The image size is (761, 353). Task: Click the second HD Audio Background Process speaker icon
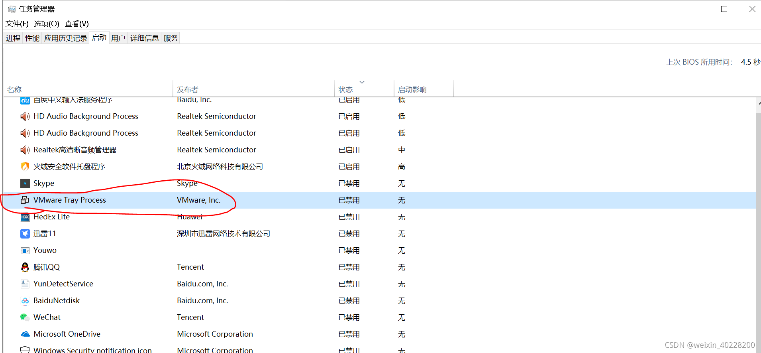[25, 133]
